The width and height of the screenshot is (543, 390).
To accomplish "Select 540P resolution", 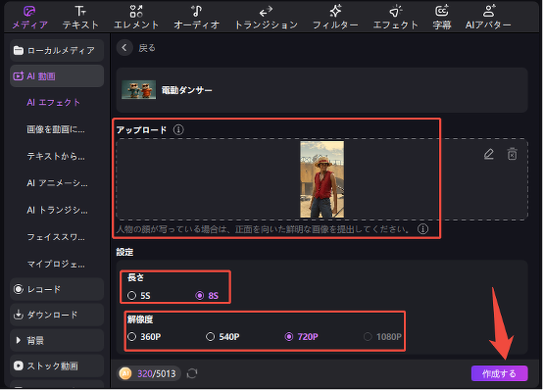I will click(x=222, y=337).
